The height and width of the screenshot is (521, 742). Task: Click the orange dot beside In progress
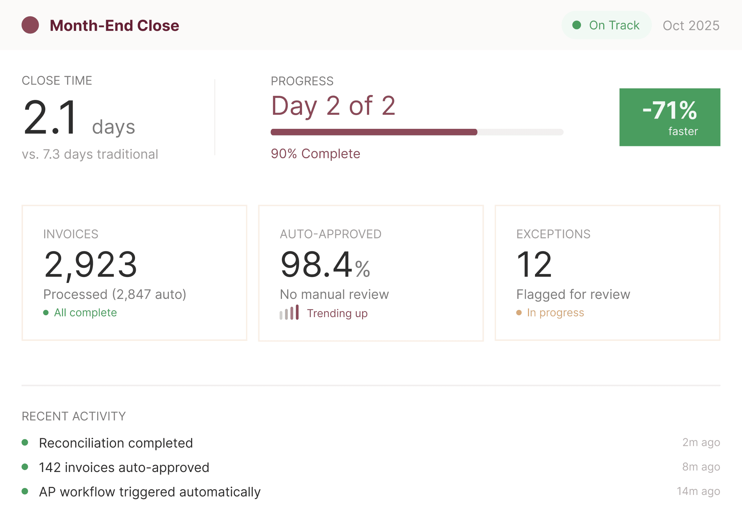click(519, 313)
